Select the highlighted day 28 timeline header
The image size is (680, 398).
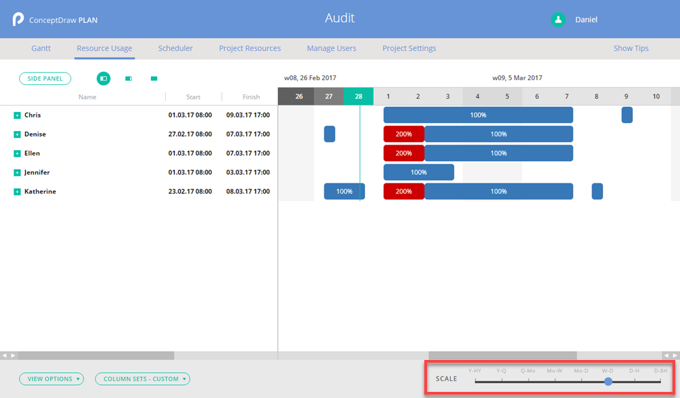coord(358,96)
